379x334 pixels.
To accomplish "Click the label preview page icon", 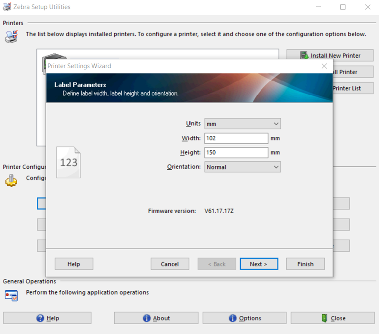I will [x=68, y=162].
